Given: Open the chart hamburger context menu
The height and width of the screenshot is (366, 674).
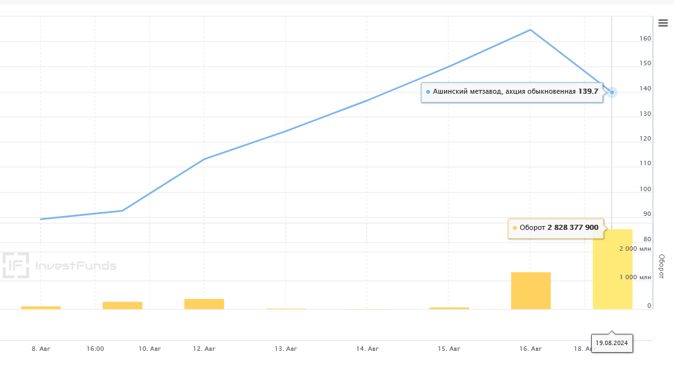Looking at the screenshot, I should 663,23.
